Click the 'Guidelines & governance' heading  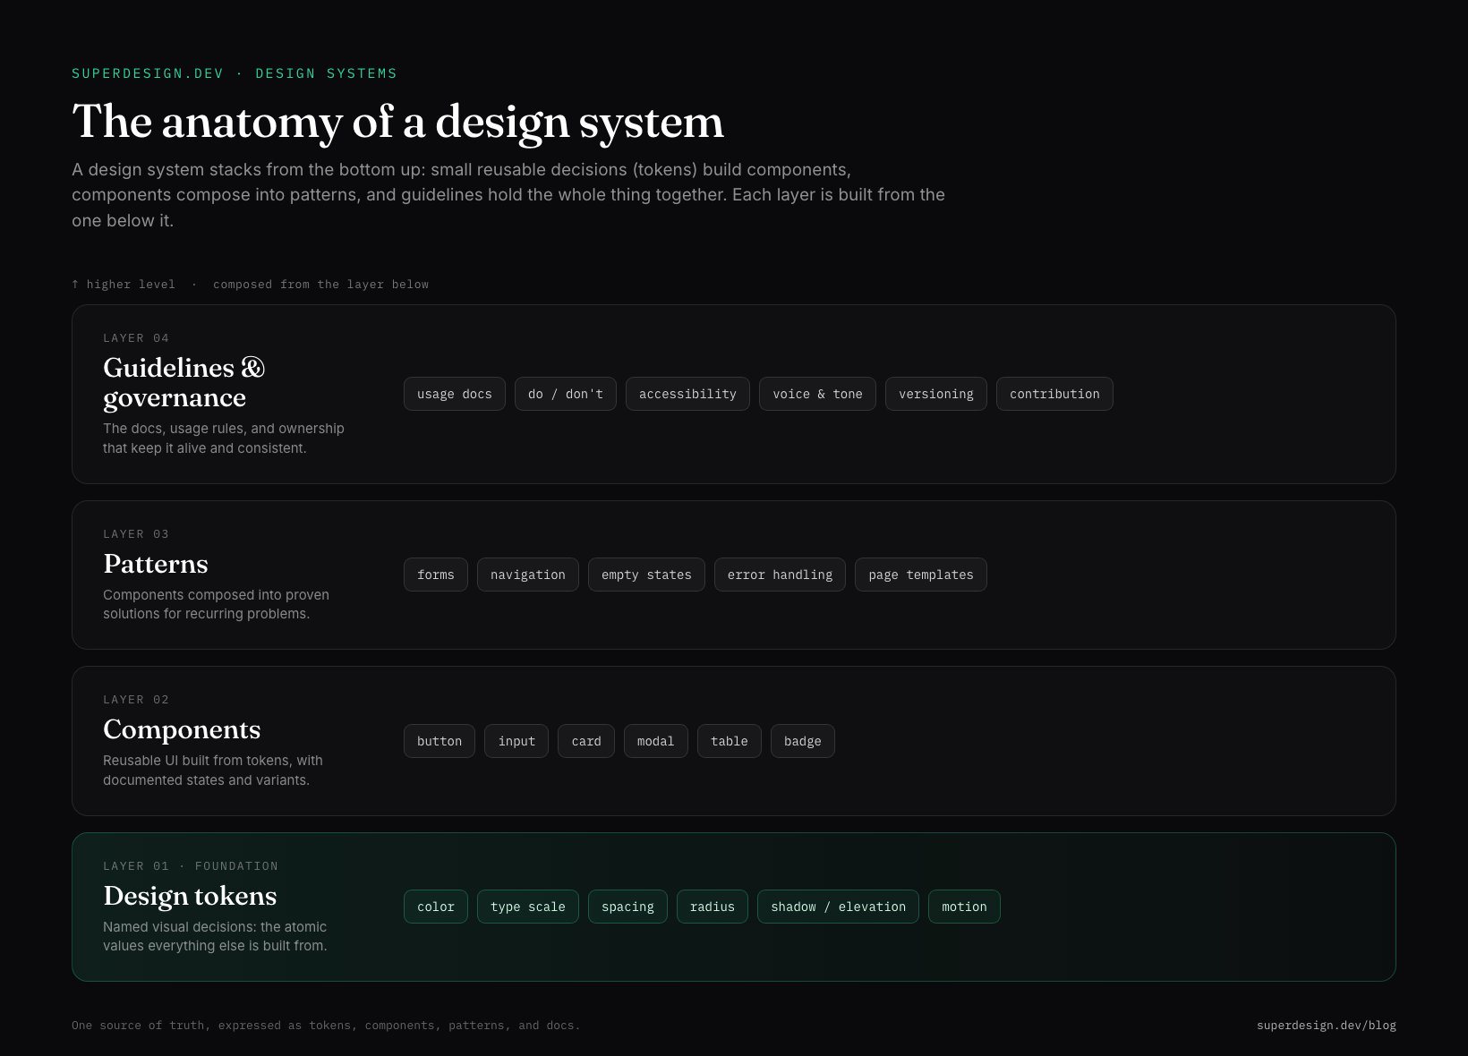click(184, 382)
